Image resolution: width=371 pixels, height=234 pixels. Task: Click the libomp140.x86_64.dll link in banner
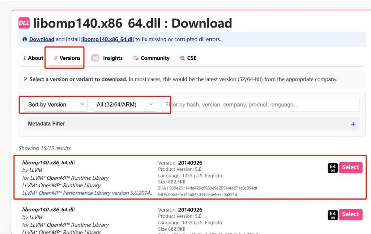[108, 39]
